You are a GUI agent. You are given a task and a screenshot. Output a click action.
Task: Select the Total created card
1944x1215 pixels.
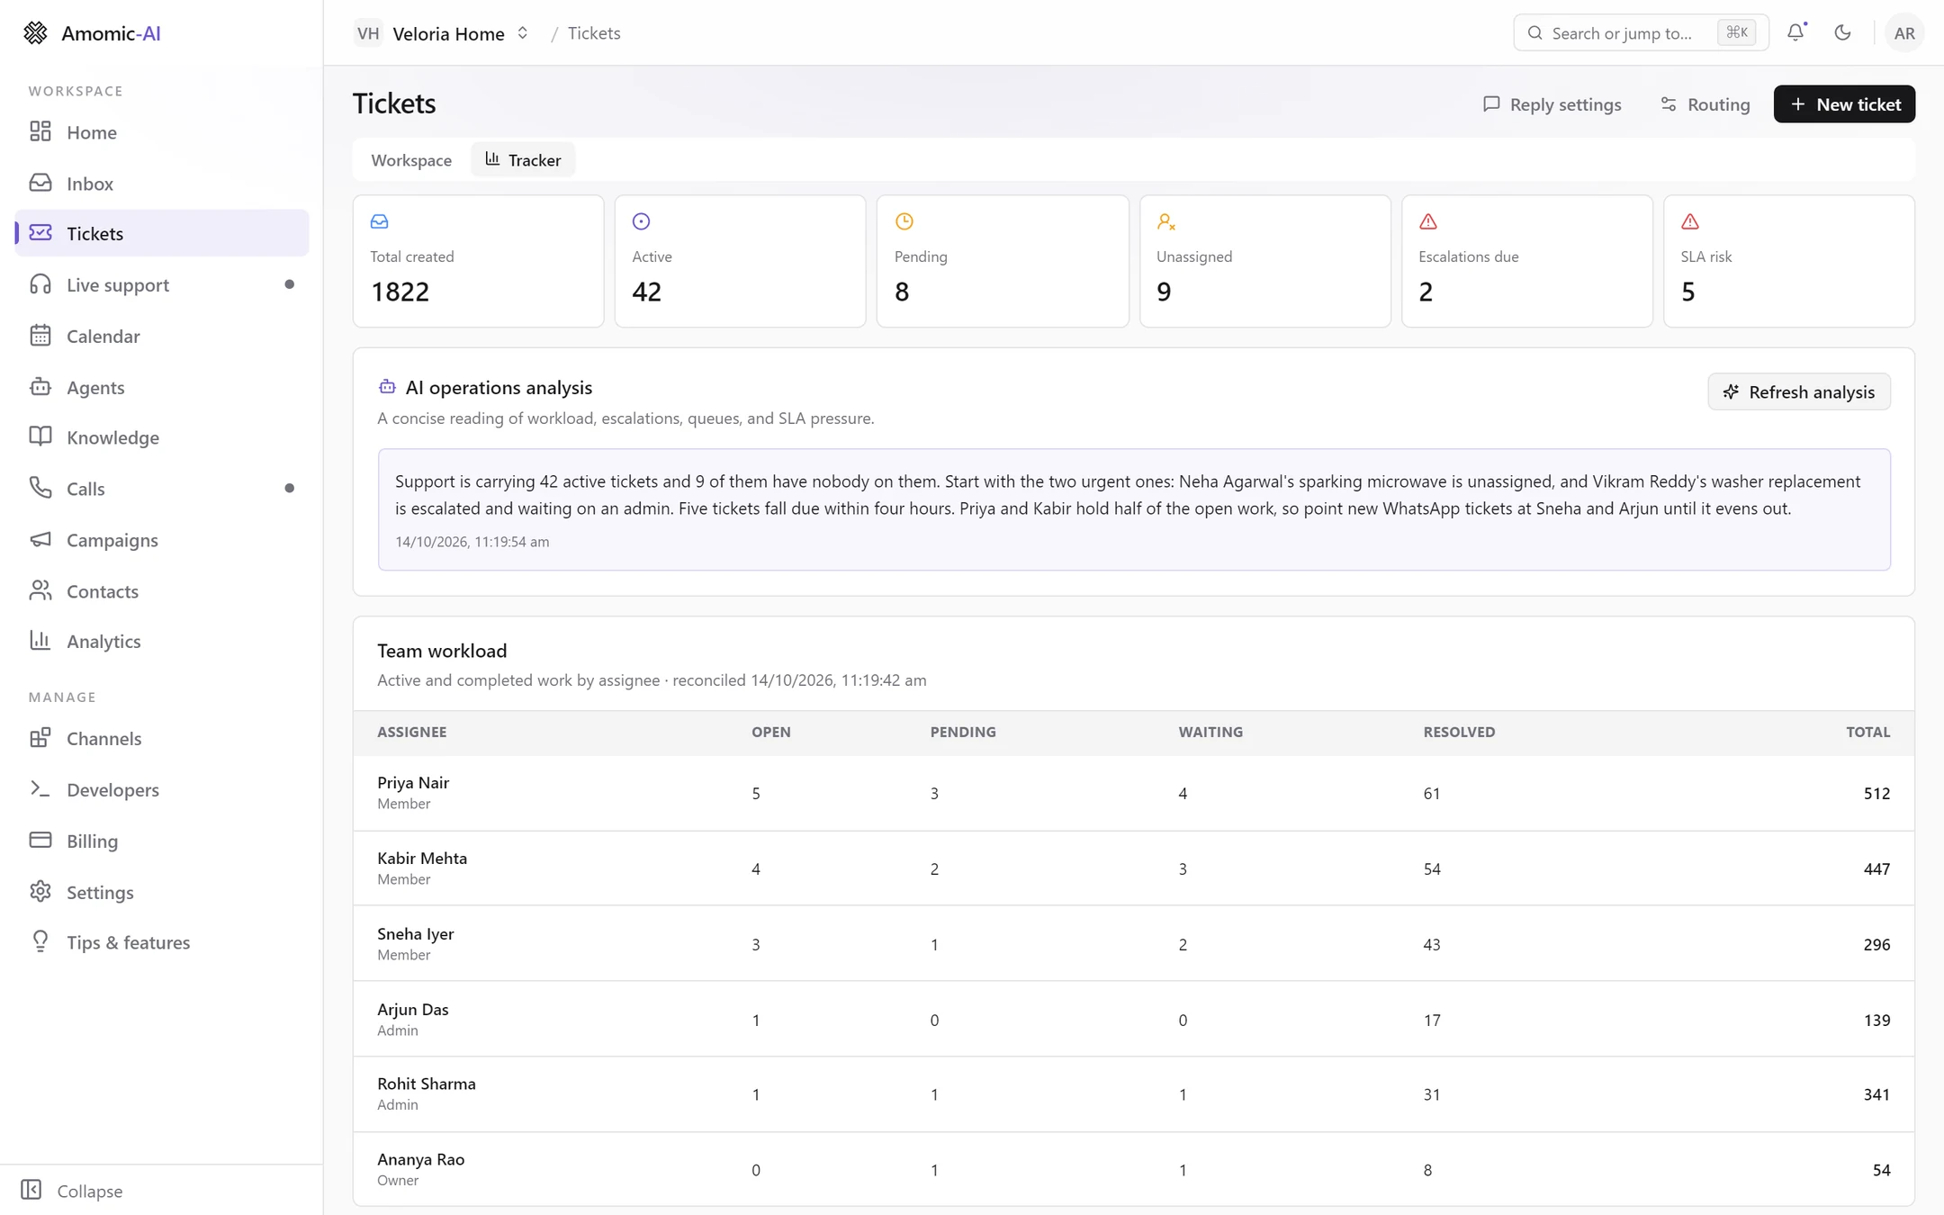tap(478, 261)
